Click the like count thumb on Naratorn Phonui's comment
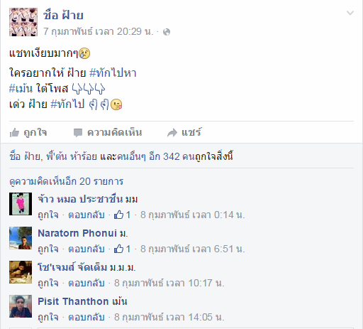The height and width of the screenshot is (329, 363). pos(118,249)
